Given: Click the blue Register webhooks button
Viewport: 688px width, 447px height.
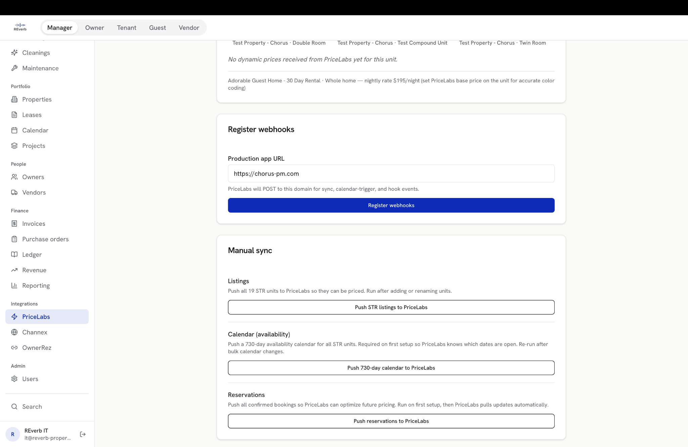Looking at the screenshot, I should [x=391, y=205].
